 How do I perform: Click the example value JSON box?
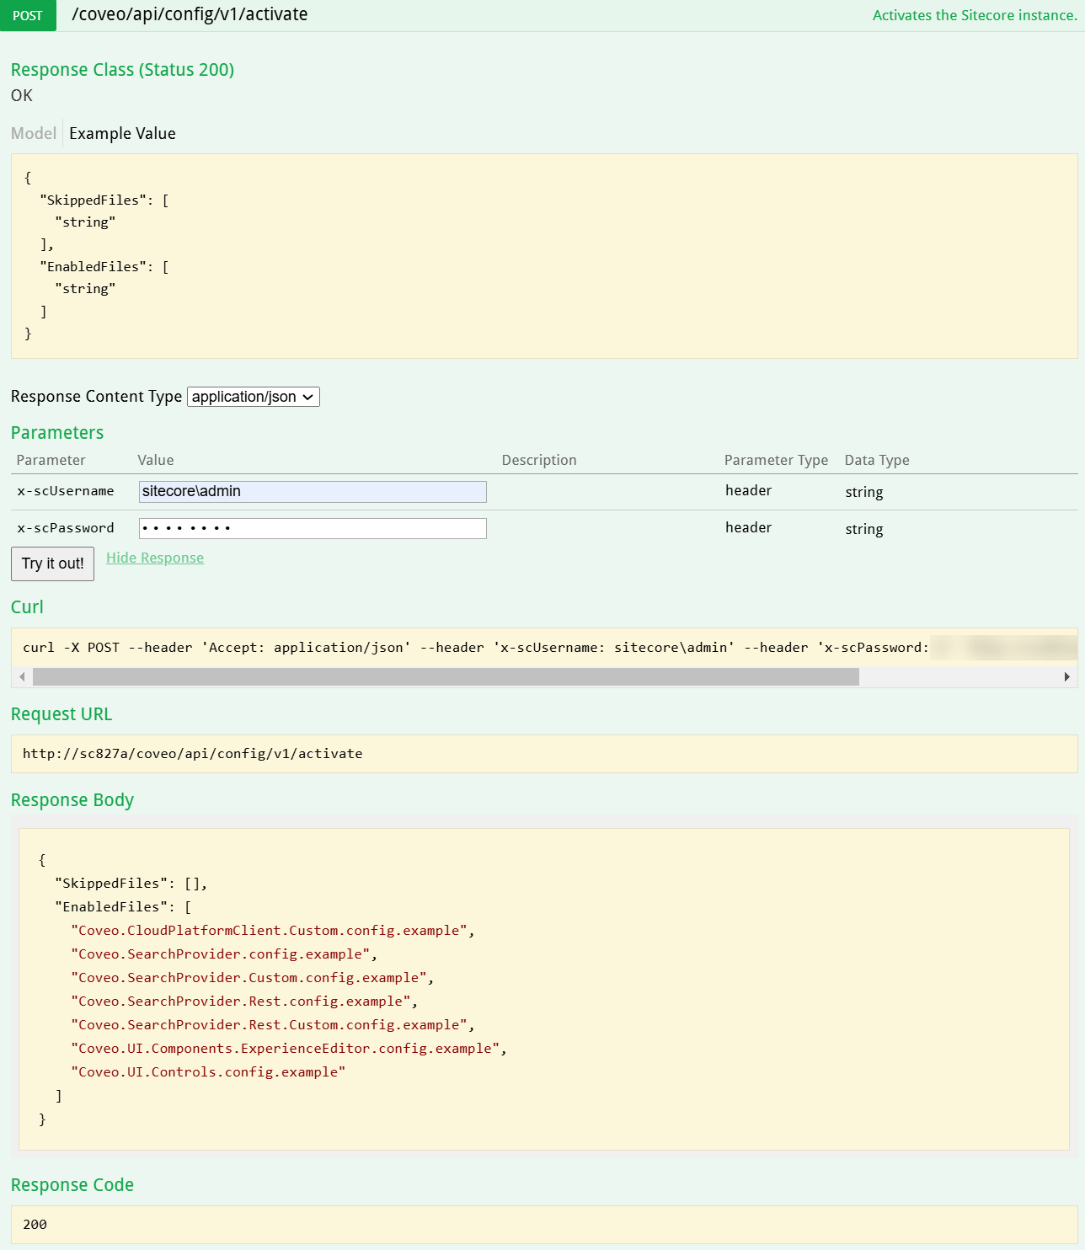tap(544, 256)
